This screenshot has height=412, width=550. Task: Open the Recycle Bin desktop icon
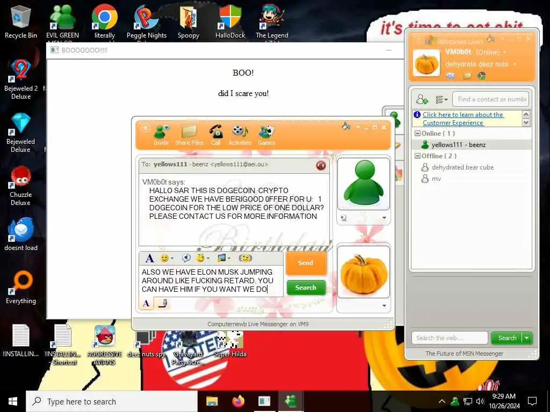pos(21,21)
